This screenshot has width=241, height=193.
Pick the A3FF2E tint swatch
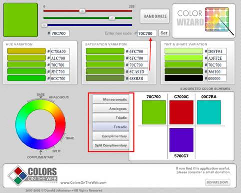pos(184,58)
